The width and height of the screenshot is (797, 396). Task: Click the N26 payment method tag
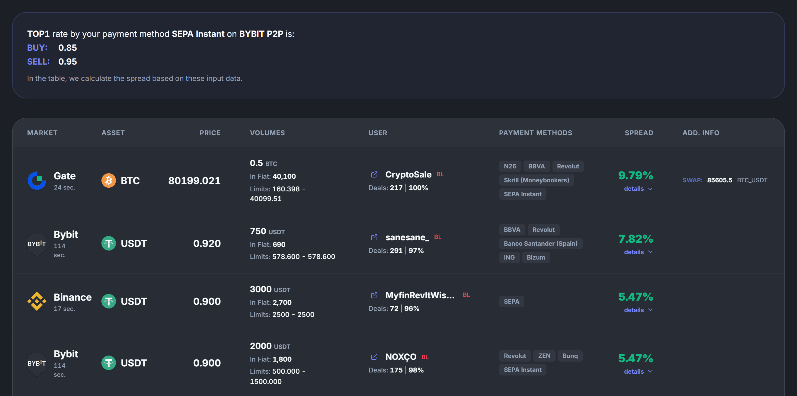tap(510, 166)
